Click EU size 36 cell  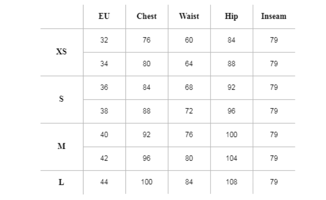pos(104,87)
